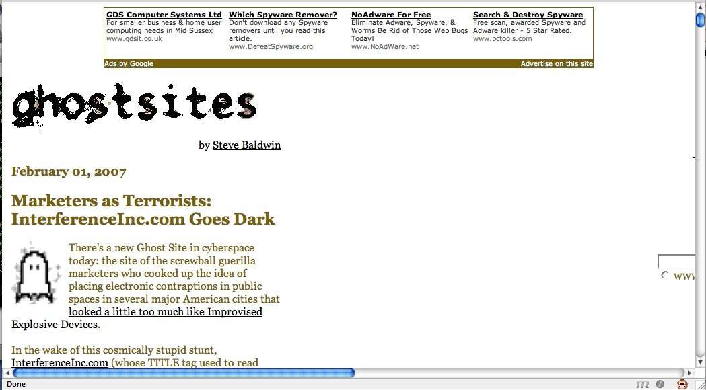Click the ghostsites logo header

click(135, 105)
